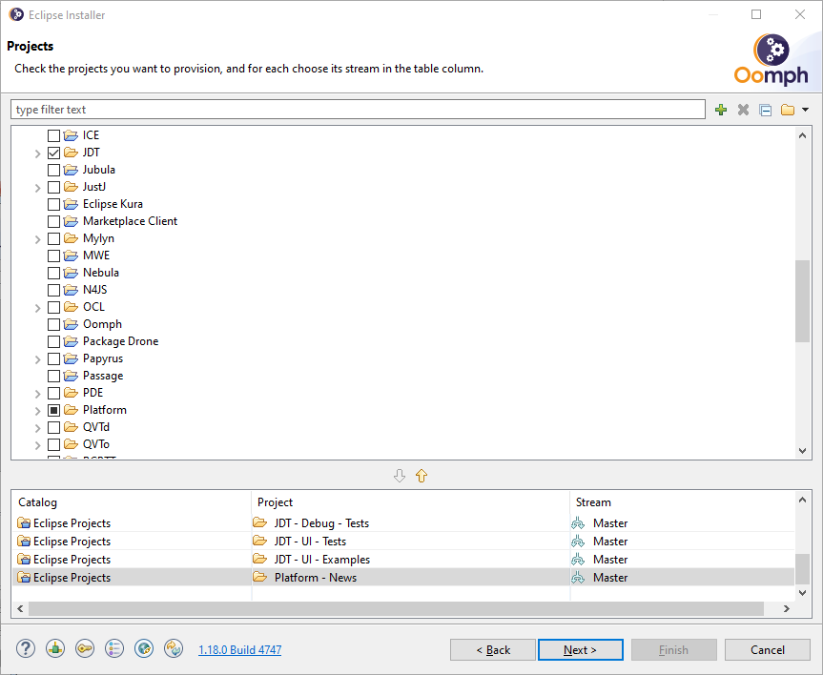Viewport: 823px width, 675px height.
Task: Expand the QVTo tree node
Action: point(37,445)
